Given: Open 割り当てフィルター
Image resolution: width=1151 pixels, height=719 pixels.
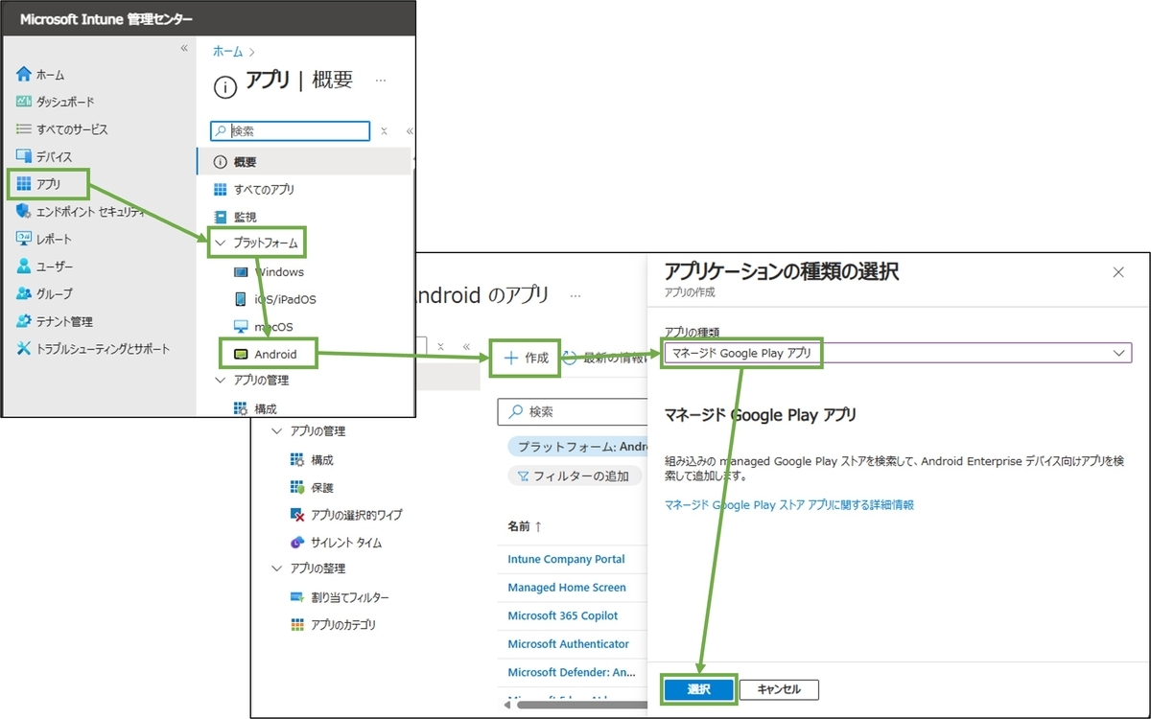Looking at the screenshot, I should coord(340,597).
